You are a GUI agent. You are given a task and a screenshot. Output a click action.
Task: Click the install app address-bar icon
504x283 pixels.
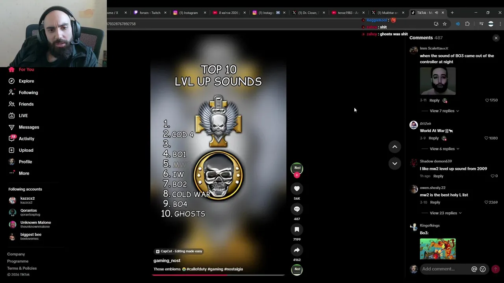tap(436, 24)
